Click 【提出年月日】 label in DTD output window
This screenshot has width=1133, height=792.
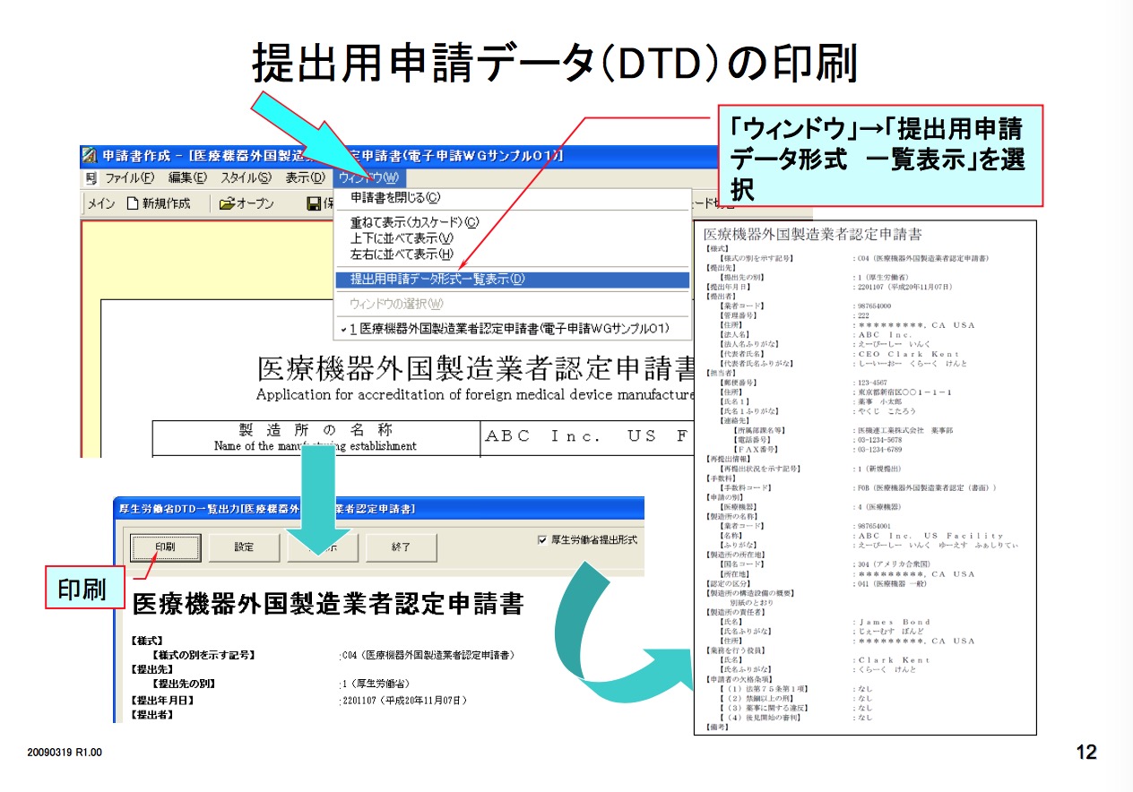pyautogui.click(x=163, y=700)
